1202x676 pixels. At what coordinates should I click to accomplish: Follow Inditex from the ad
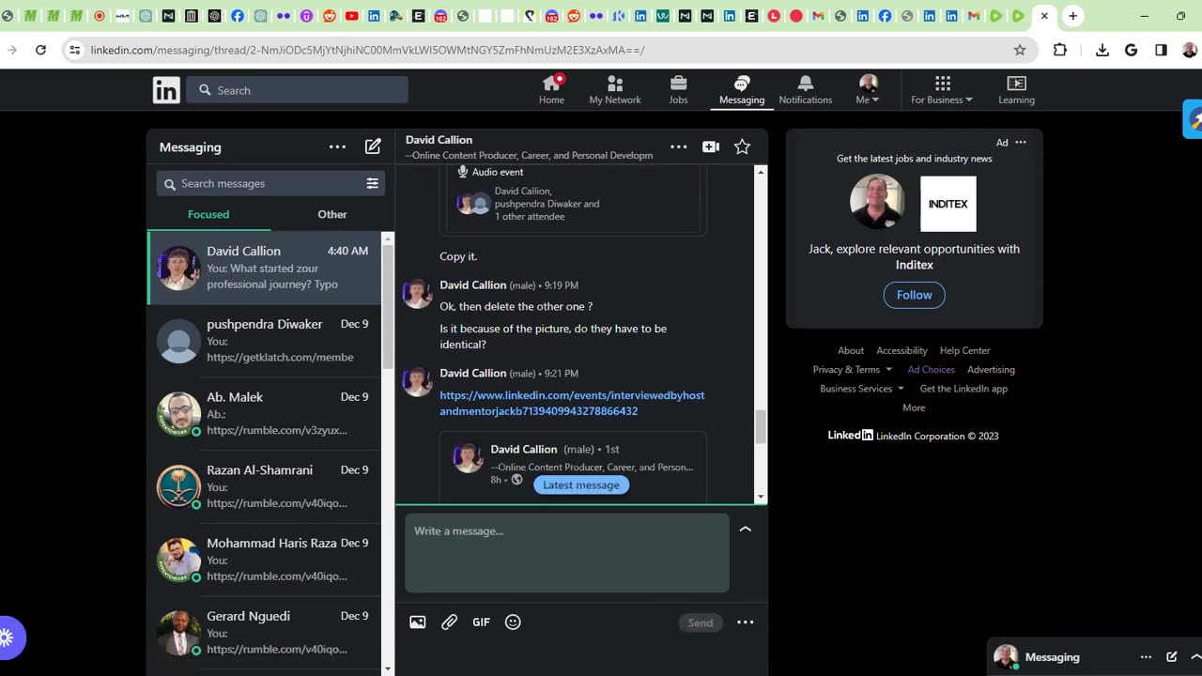(914, 295)
